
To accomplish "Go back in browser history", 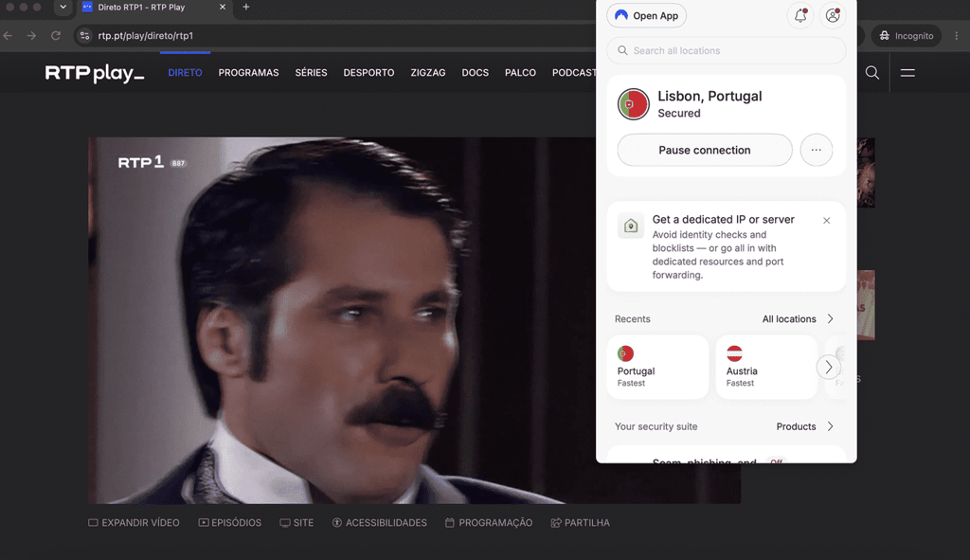I will point(8,36).
